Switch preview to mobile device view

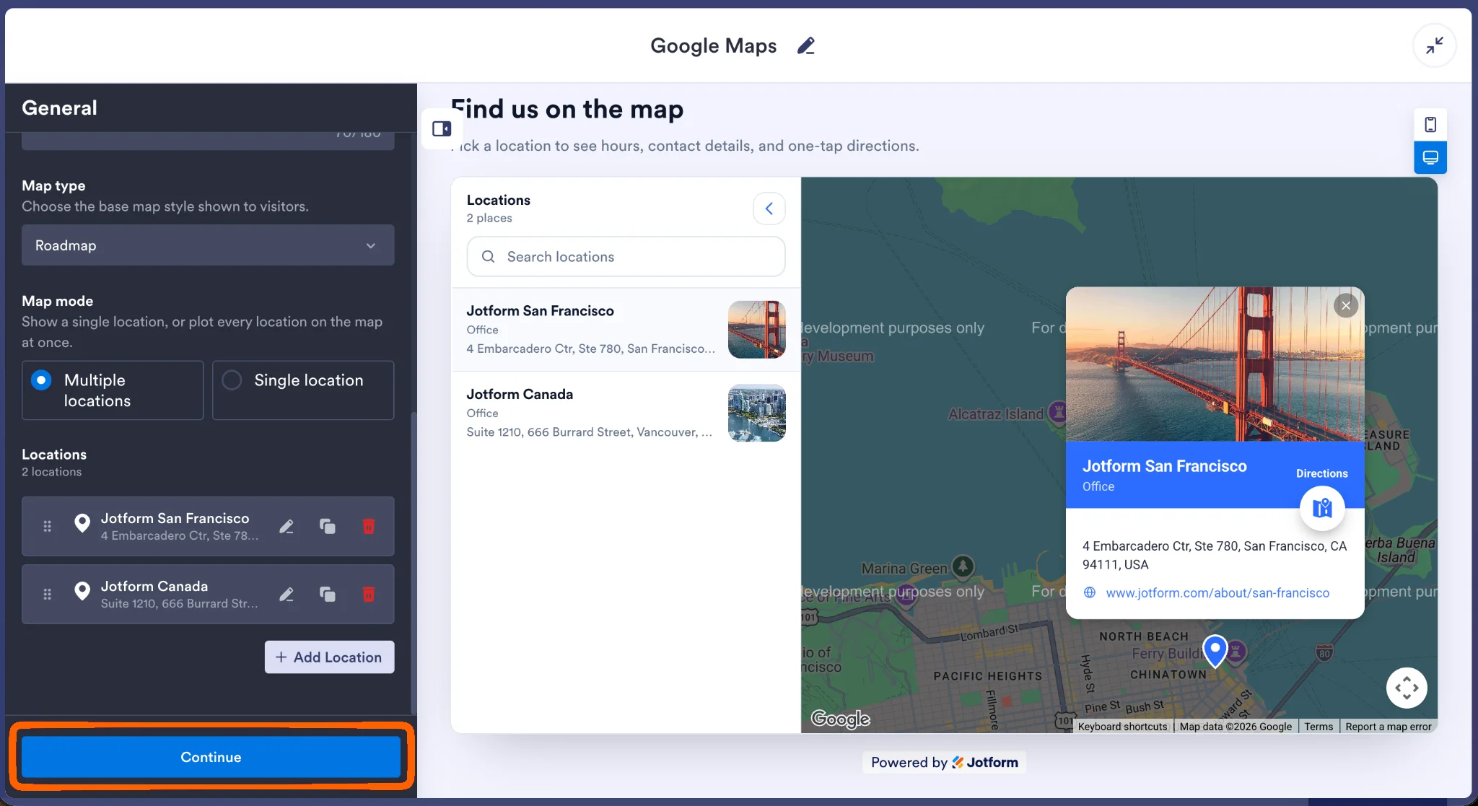(x=1430, y=125)
